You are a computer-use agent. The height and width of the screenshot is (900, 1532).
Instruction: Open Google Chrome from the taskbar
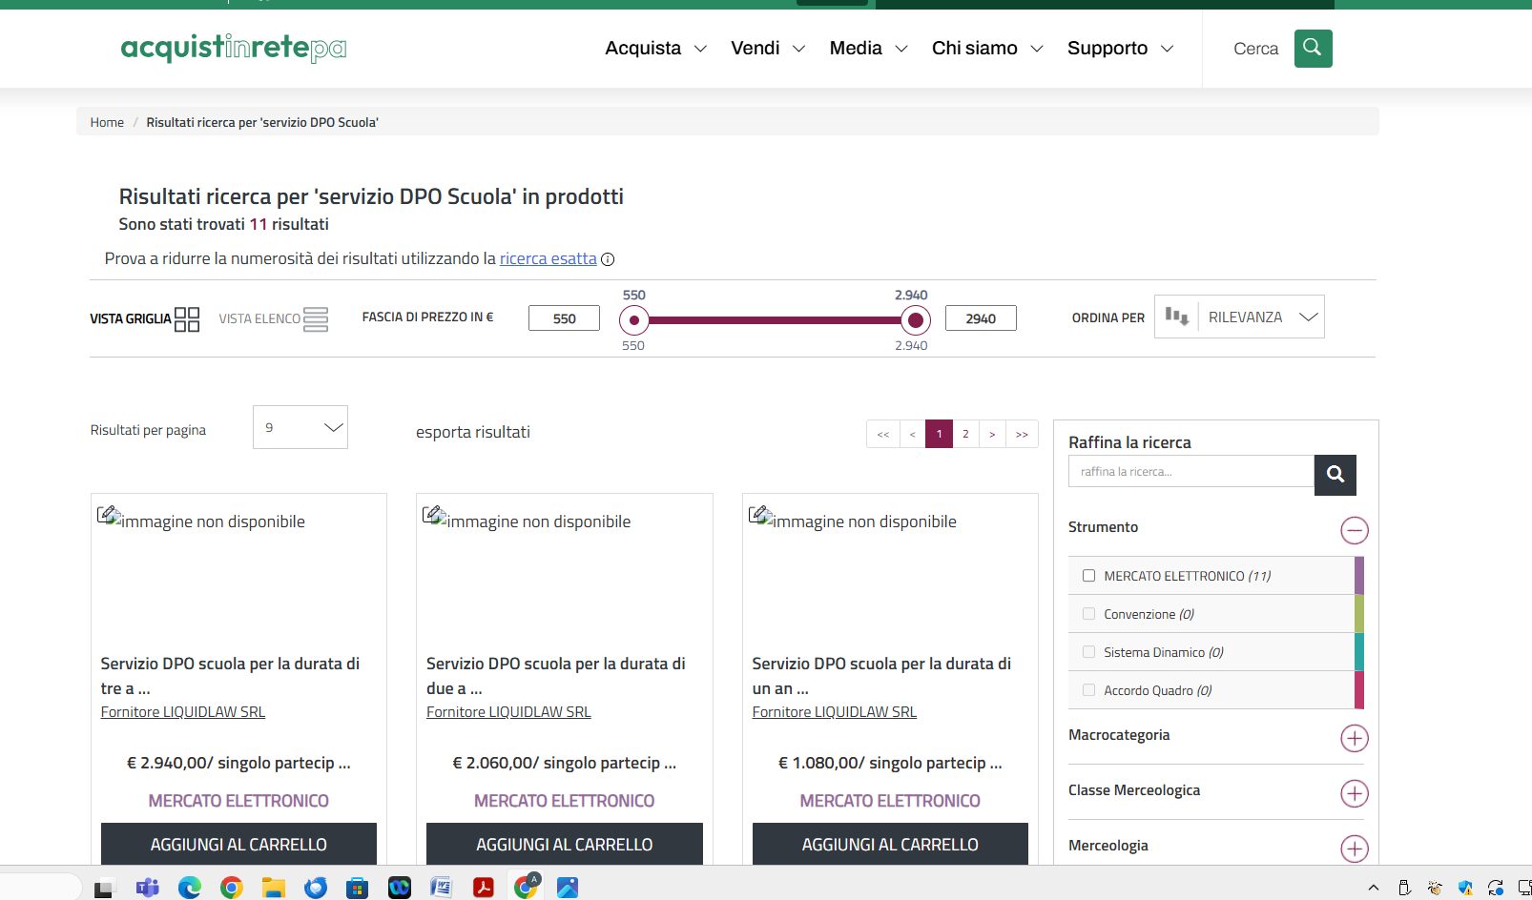pyautogui.click(x=232, y=888)
